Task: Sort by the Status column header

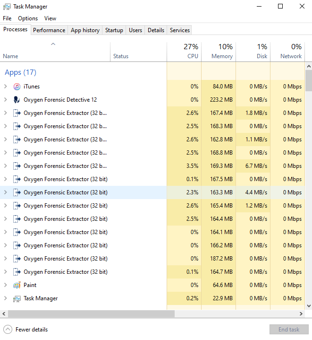Action: tap(138, 52)
